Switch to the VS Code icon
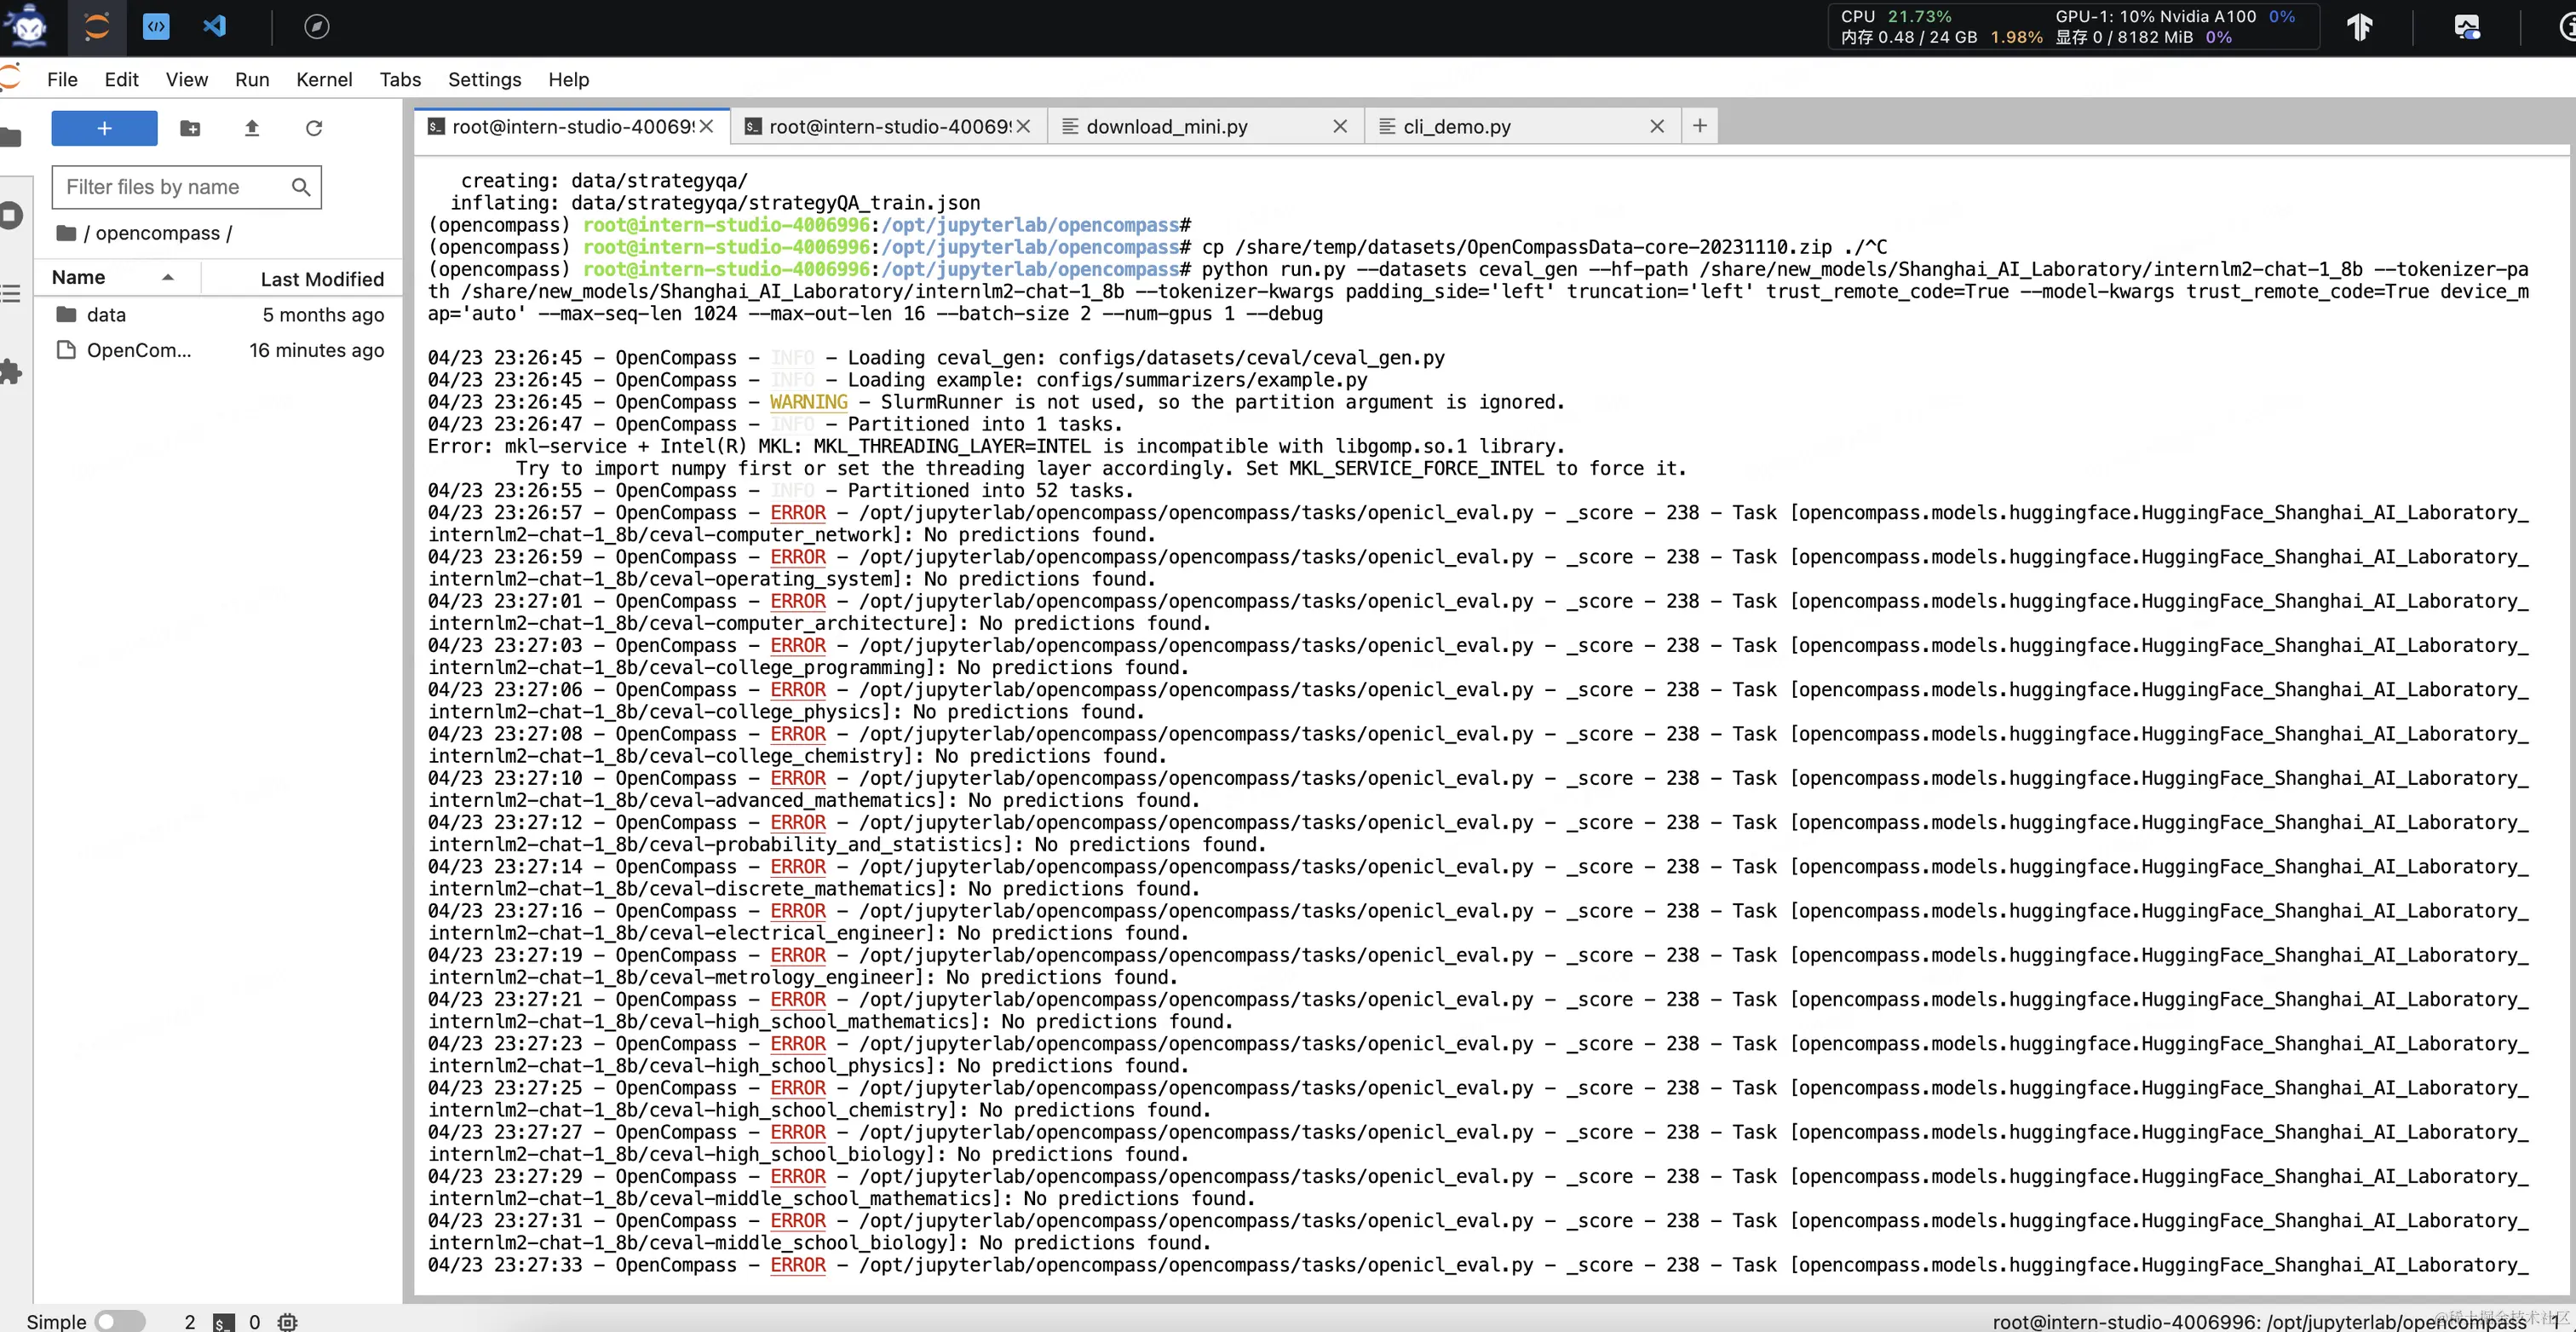This screenshot has width=2576, height=1332. point(215,27)
